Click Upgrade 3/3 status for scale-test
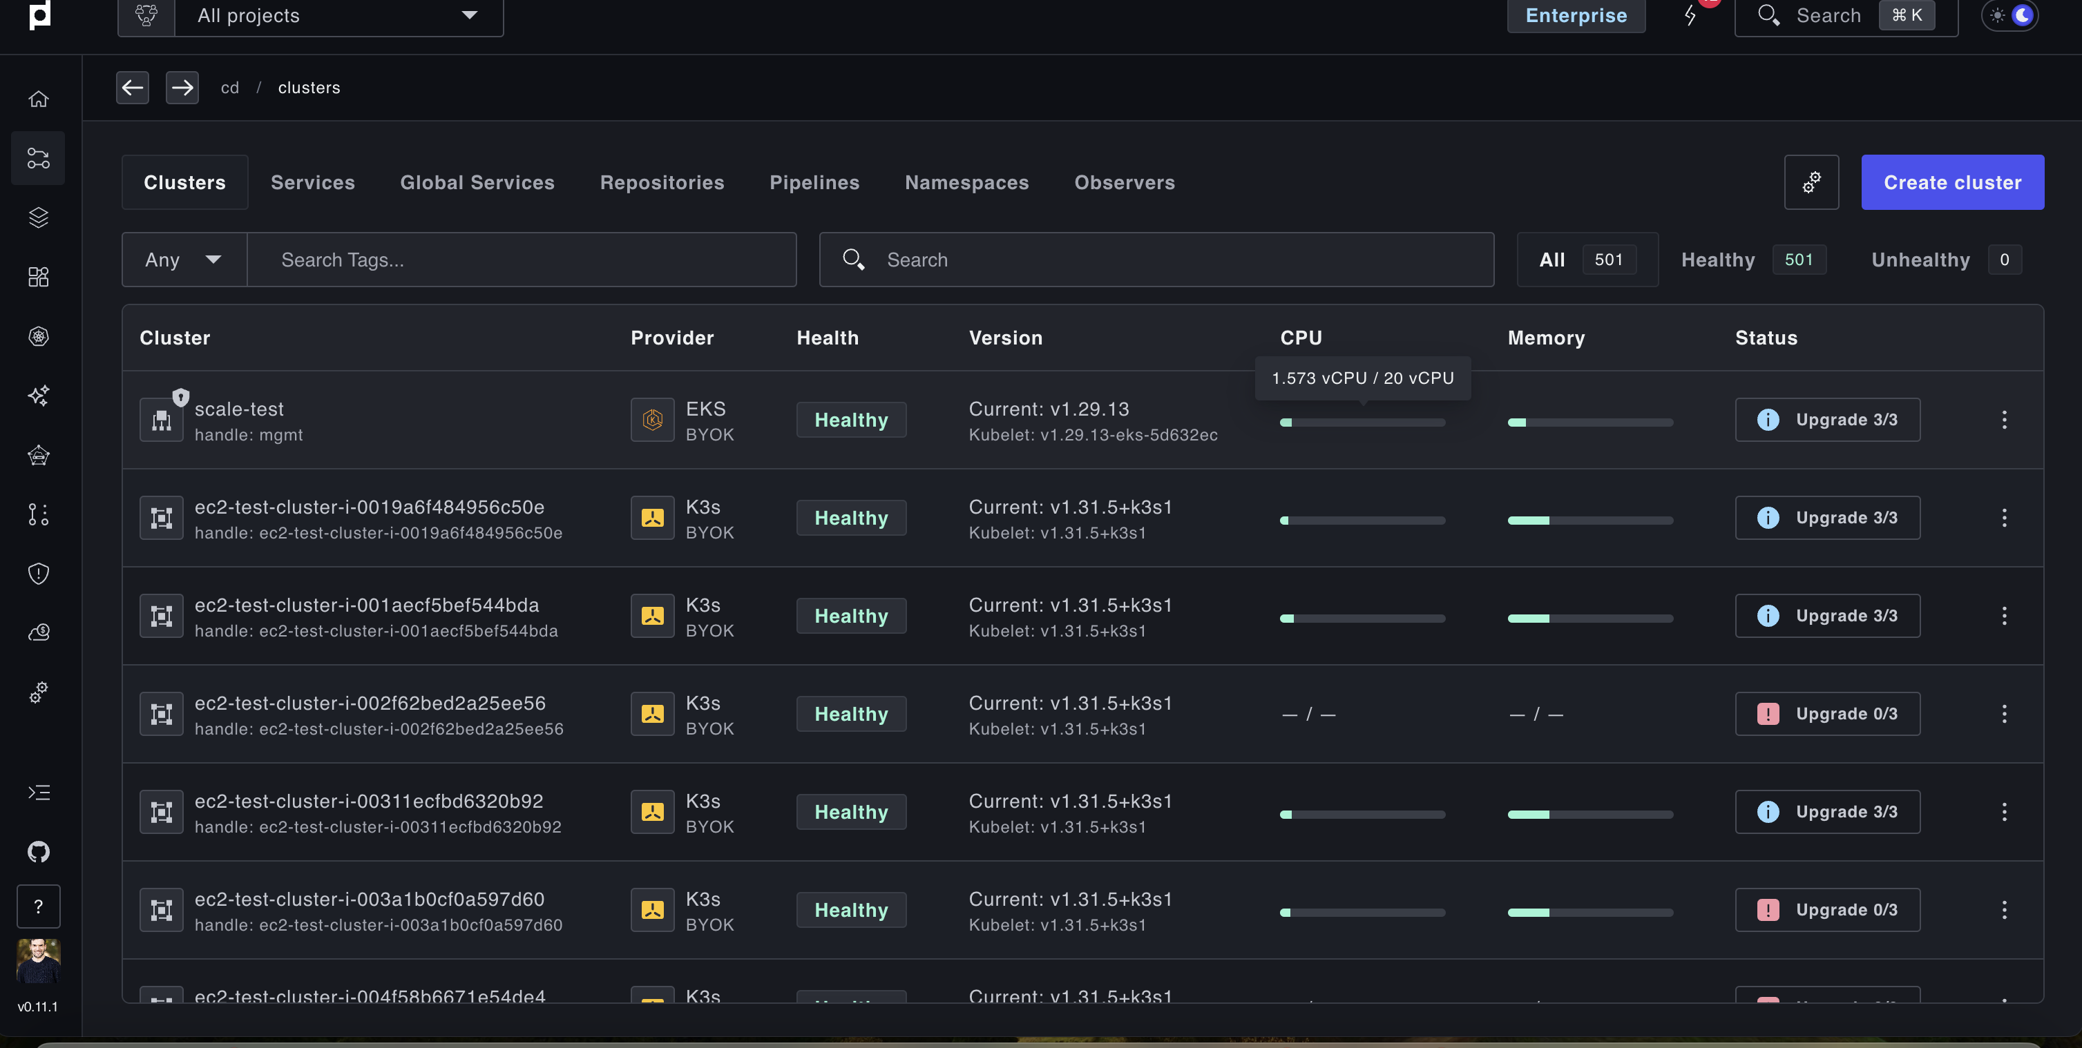This screenshot has width=2082, height=1048. click(1826, 419)
